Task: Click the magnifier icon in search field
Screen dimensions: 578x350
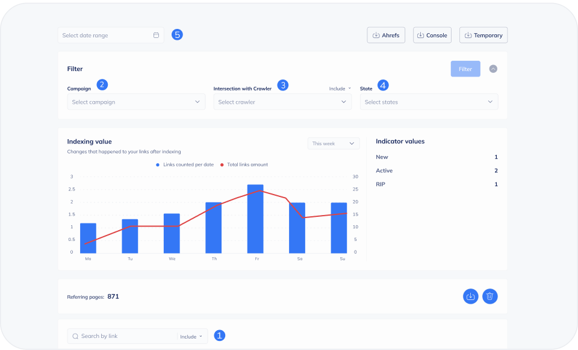Action: pyautogui.click(x=75, y=336)
